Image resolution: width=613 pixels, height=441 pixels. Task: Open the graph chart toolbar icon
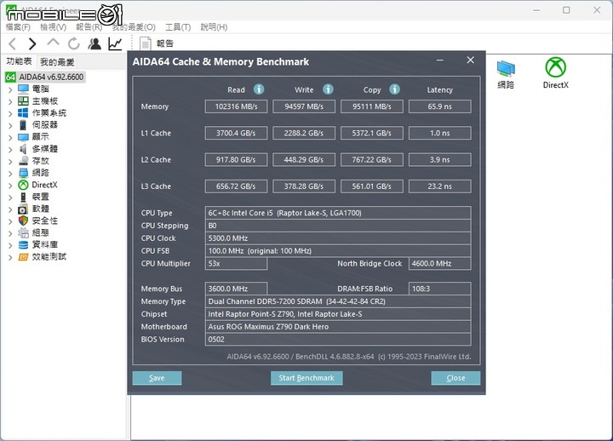(x=115, y=43)
